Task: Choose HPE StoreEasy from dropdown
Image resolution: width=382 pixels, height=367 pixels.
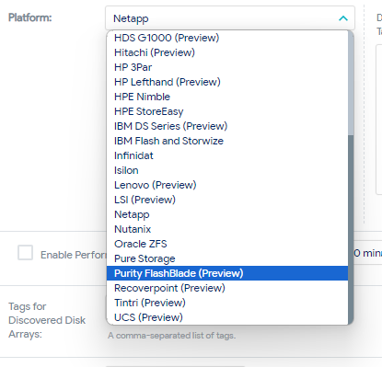Action: coord(227,111)
